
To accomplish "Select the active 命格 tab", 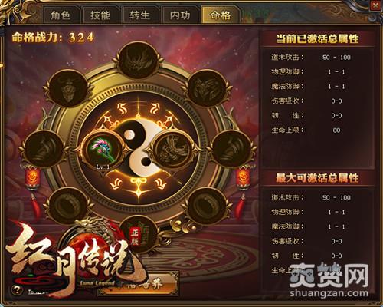I will coord(221,15).
